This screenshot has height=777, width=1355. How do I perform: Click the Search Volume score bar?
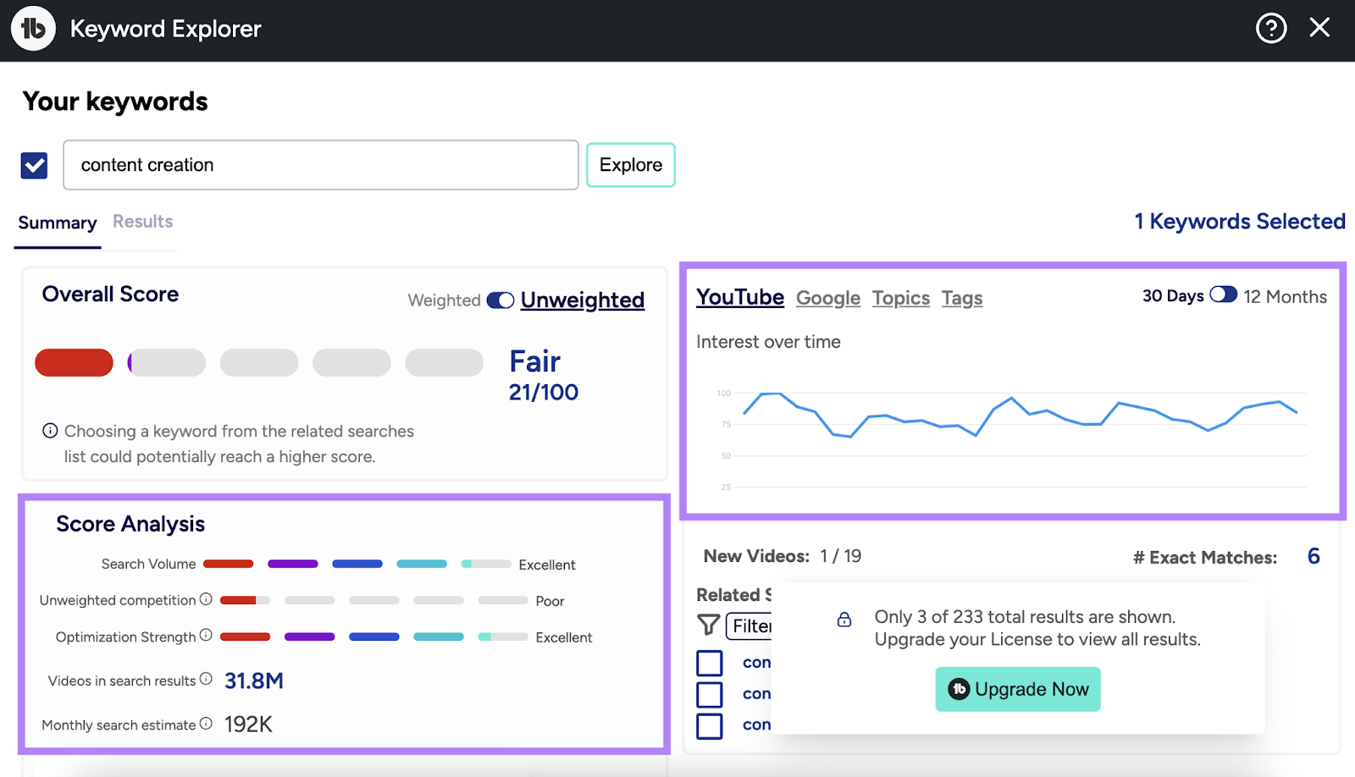click(357, 564)
